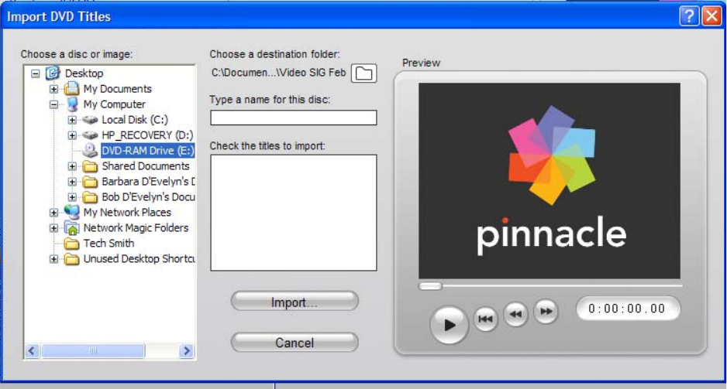727x389 pixels.
Task: Select Local Disk (C:) label
Action: point(135,120)
